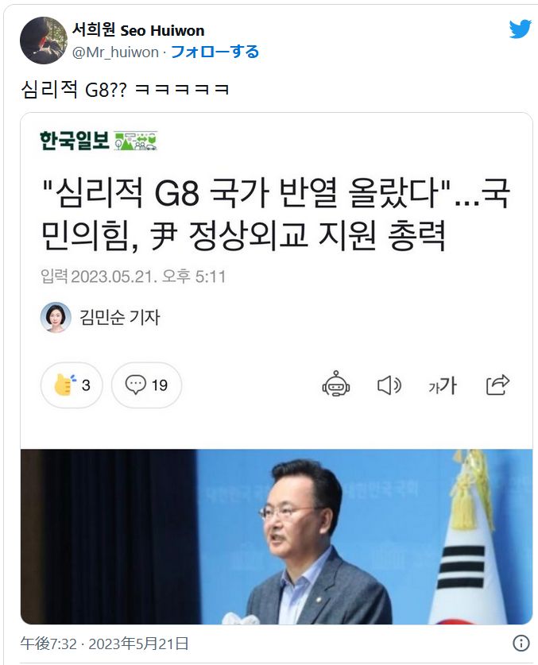
Task: Open the comments bubble showing 19
Action: tap(146, 385)
